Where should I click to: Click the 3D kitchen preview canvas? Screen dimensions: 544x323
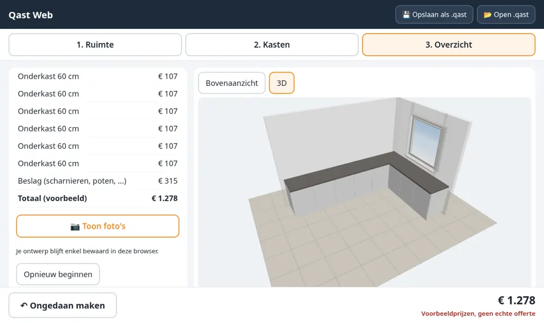coord(364,192)
